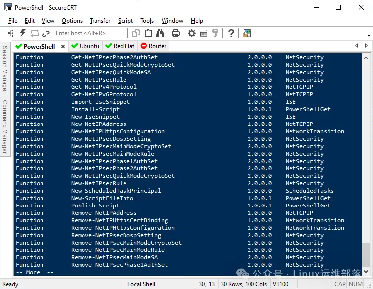Close the PowerShell tab
Viewport: 373px width, 289px height.
click(x=63, y=46)
